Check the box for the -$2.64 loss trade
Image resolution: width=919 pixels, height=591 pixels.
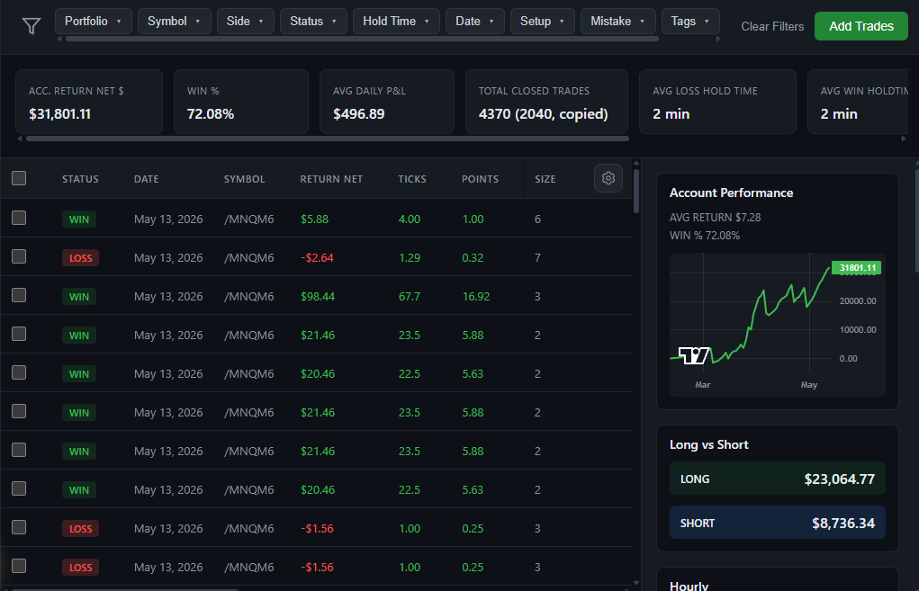point(19,256)
